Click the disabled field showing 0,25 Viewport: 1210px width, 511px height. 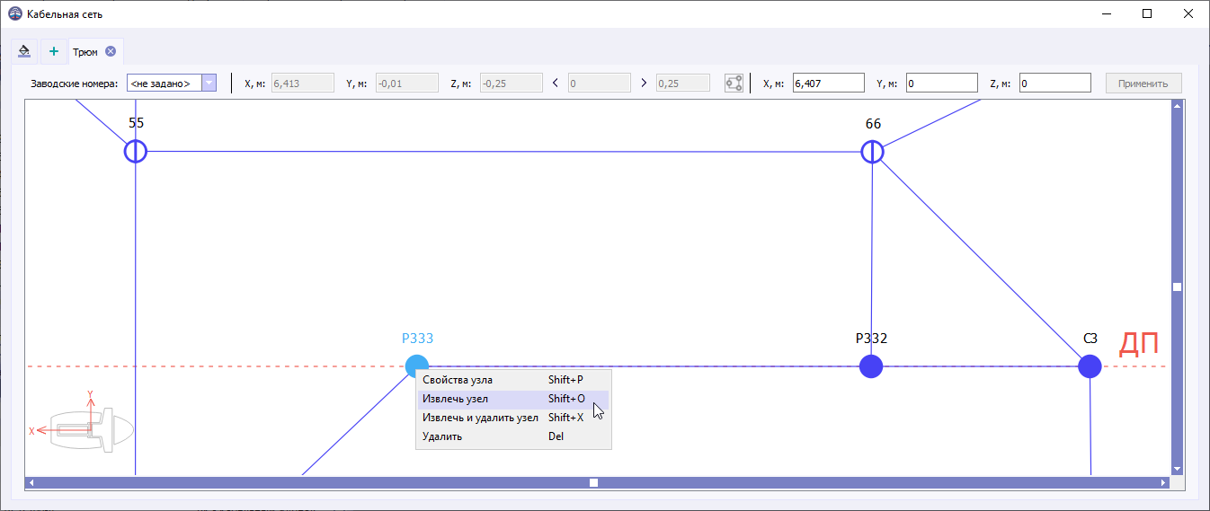tap(682, 84)
